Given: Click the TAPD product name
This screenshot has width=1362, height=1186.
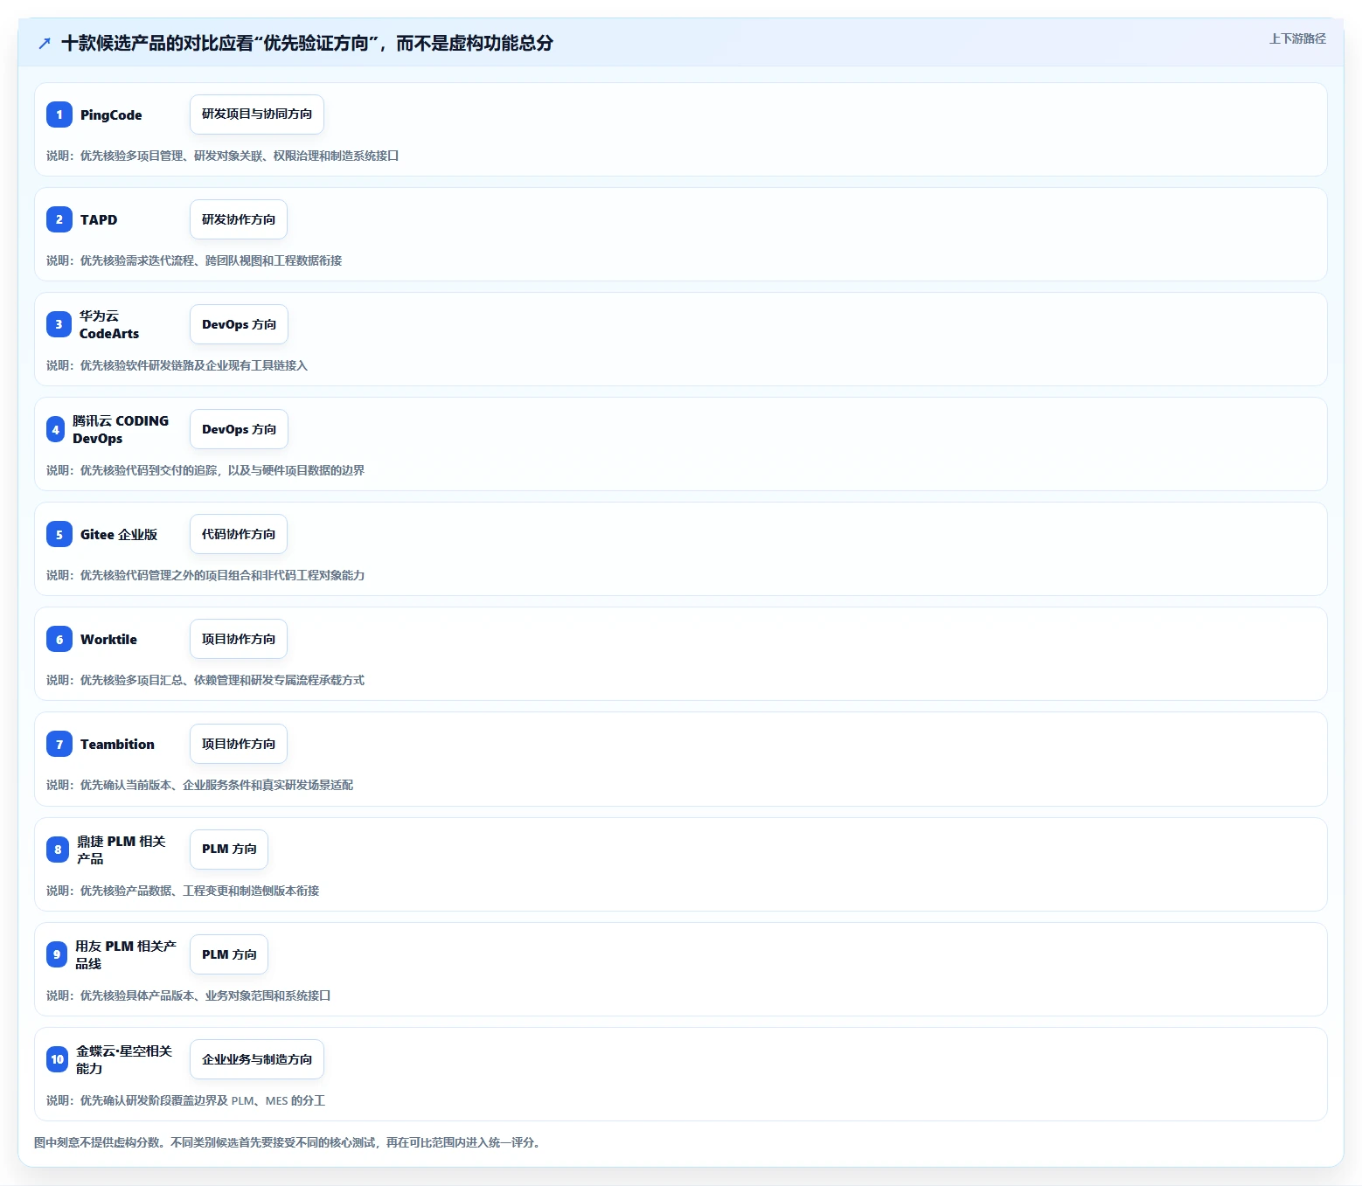Looking at the screenshot, I should tap(99, 220).
